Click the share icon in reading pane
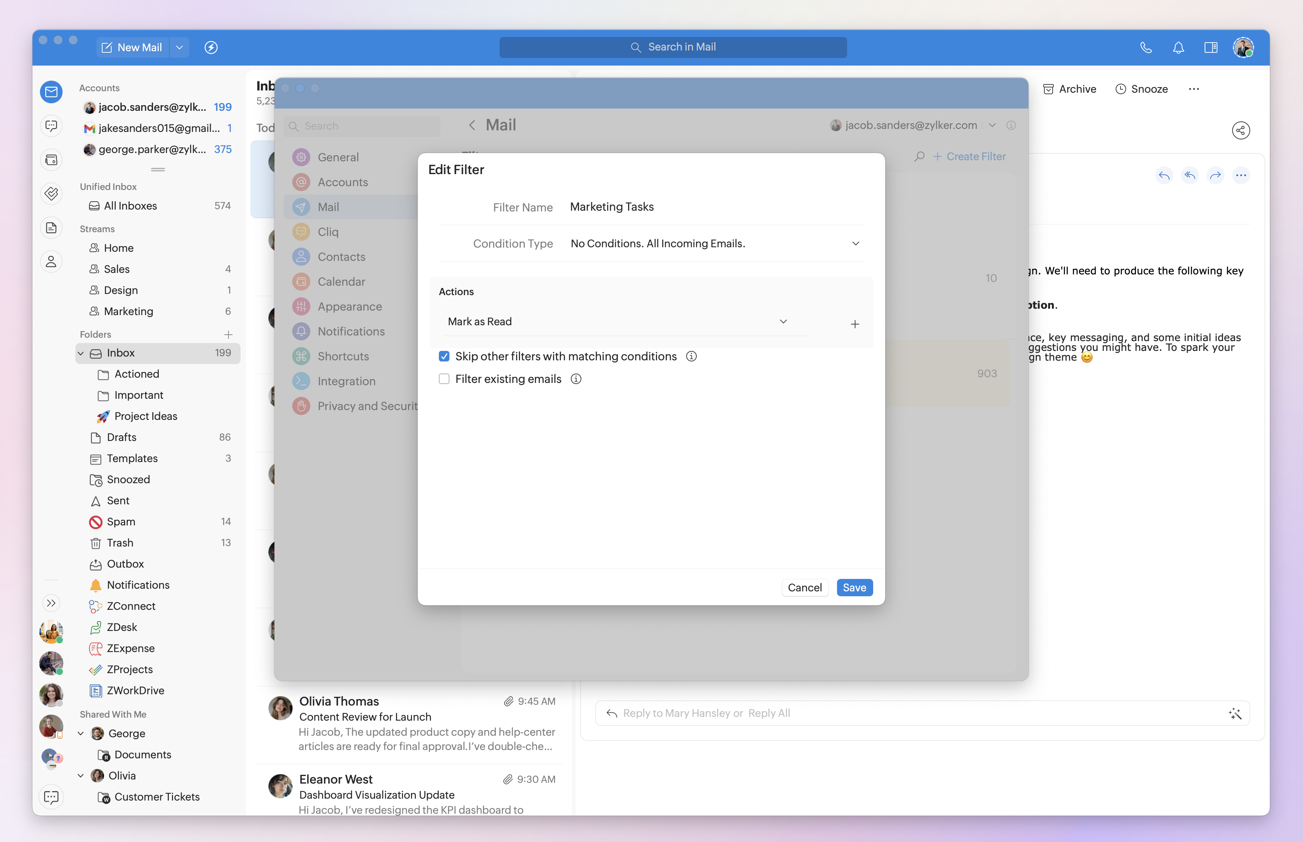This screenshot has width=1303, height=842. point(1241,130)
